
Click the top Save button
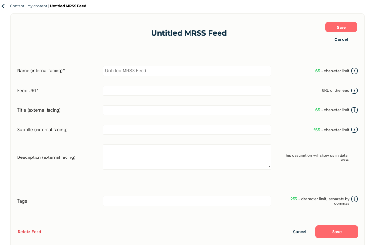coord(341,27)
